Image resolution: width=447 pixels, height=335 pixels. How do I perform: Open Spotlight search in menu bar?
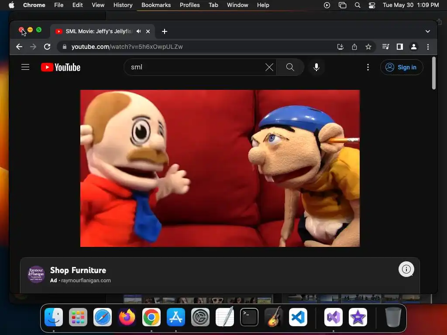357,5
